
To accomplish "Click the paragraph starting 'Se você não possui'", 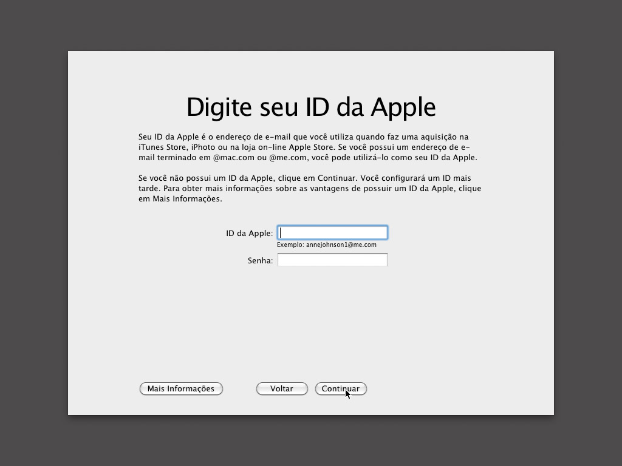I will [x=310, y=188].
